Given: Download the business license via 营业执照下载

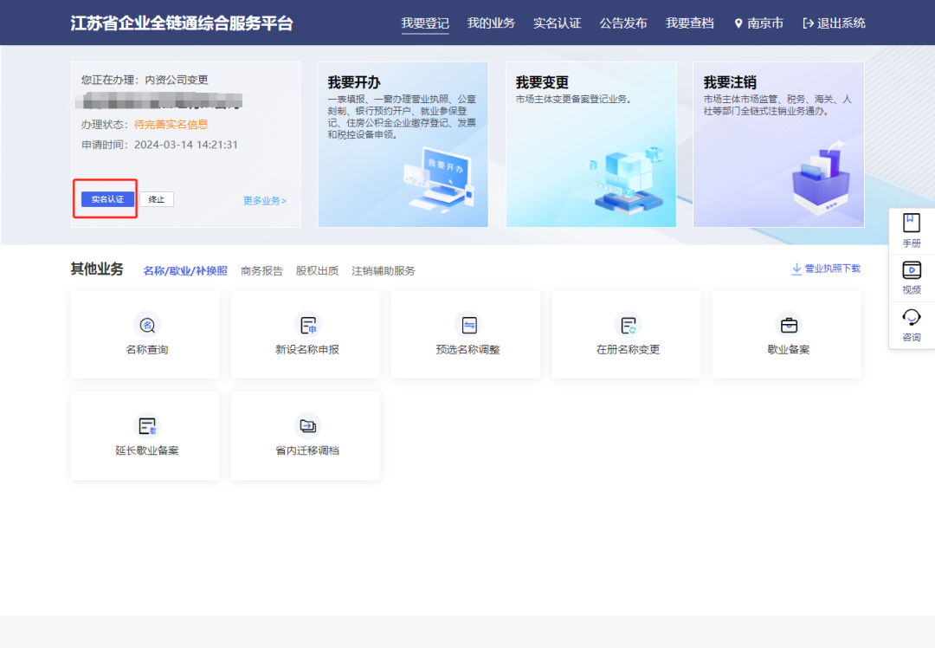Looking at the screenshot, I should coord(827,269).
